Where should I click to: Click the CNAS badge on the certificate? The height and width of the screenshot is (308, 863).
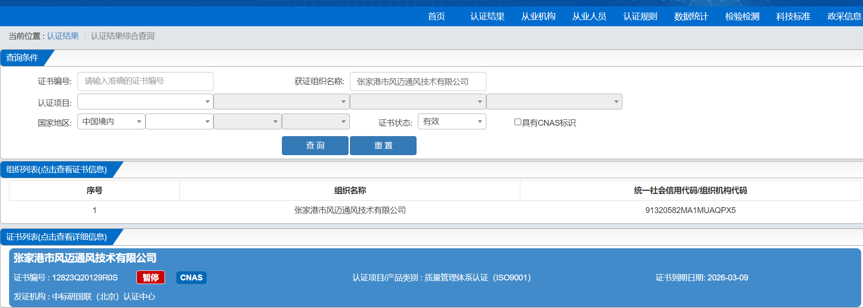pyautogui.click(x=191, y=277)
